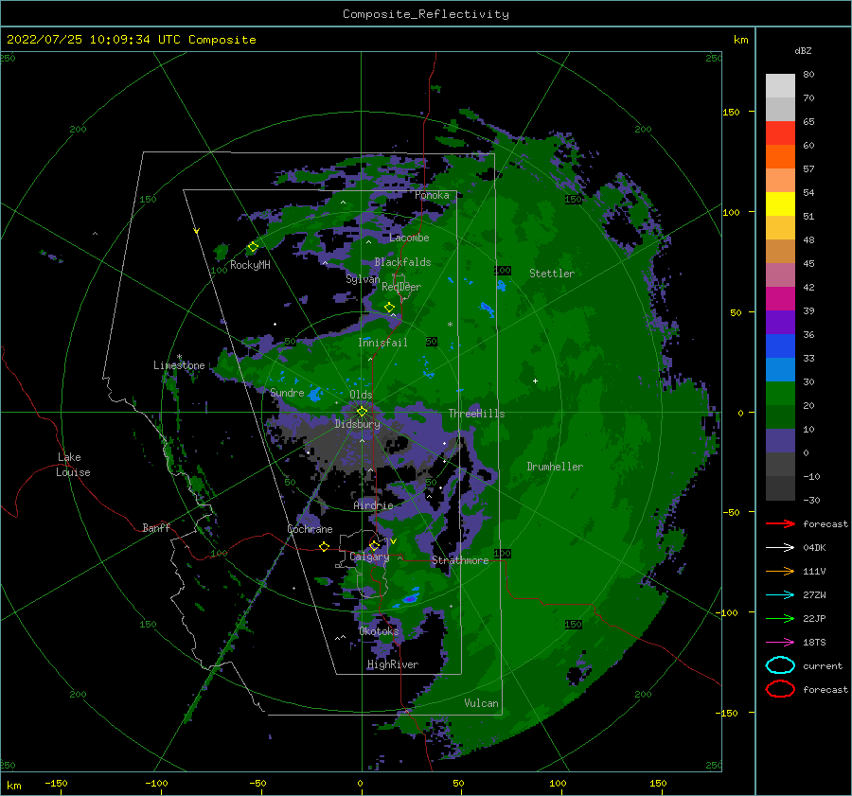Click the Lacombe label
This screenshot has width=852, height=796.
coord(409,238)
